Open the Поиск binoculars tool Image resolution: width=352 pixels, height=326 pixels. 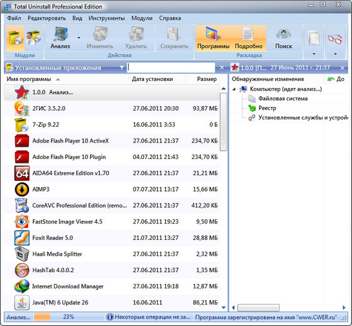283,38
